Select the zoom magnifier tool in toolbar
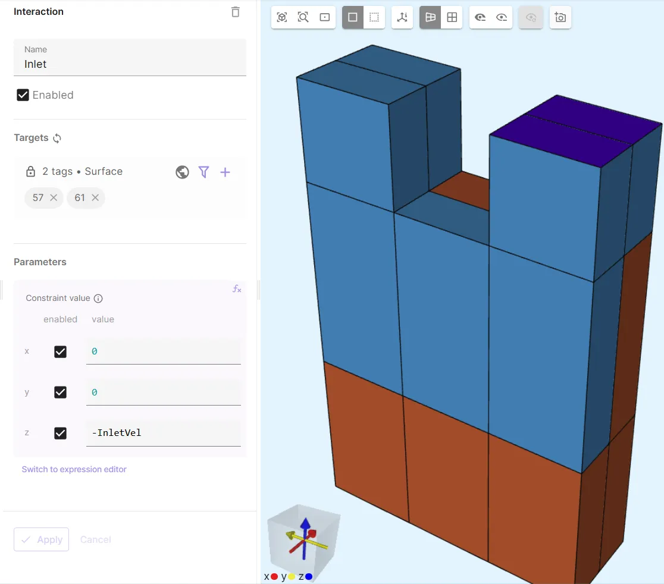 coord(303,17)
